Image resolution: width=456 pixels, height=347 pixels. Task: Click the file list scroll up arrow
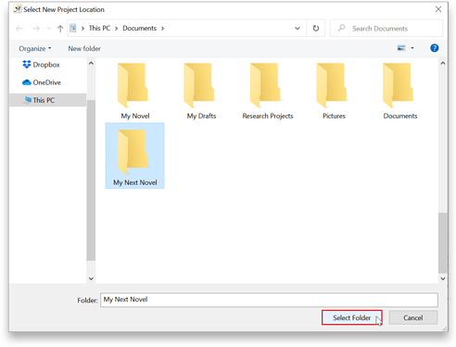click(x=443, y=63)
